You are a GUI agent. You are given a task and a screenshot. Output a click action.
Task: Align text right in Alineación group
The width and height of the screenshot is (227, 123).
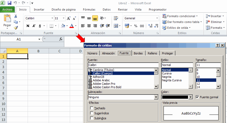(95, 26)
